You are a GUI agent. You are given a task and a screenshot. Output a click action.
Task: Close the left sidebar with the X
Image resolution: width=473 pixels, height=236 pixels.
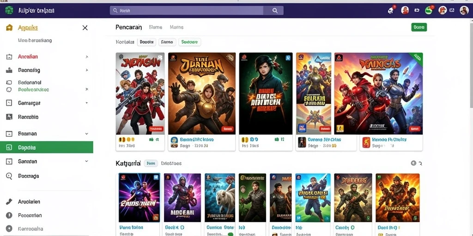[85, 28]
